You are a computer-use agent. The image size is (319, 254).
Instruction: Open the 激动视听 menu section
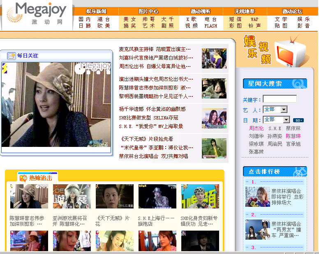pyautogui.click(x=201, y=11)
